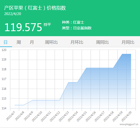Image resolution: width=140 pixels, height=128 pixels.
Task: Select the 日 daily tab
Action: click(x=6, y=42)
